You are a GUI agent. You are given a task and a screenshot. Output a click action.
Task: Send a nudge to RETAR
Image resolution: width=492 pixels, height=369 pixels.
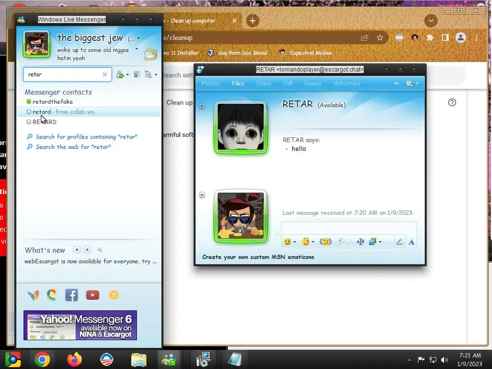326,242
